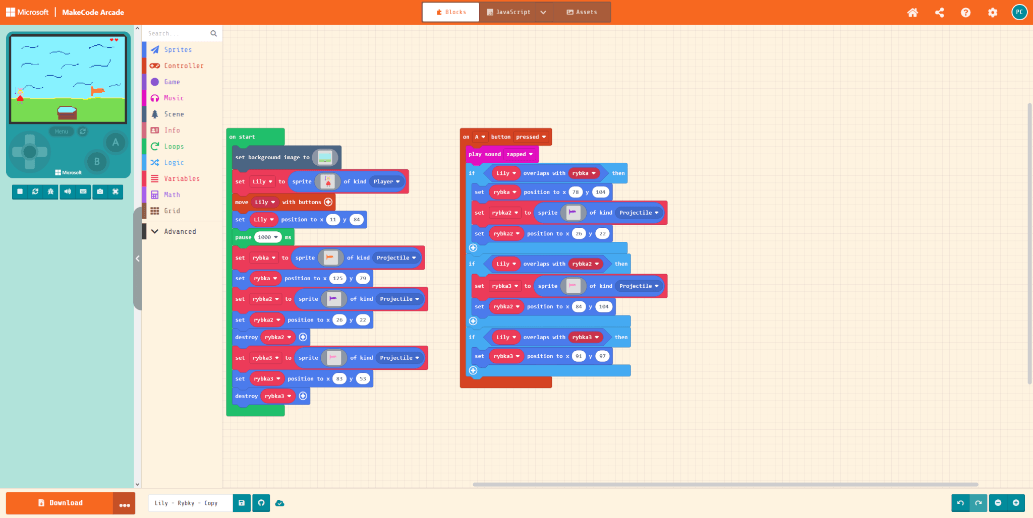Save the project with the disk icon
Viewport: 1033px width, 518px height.
pyautogui.click(x=242, y=503)
